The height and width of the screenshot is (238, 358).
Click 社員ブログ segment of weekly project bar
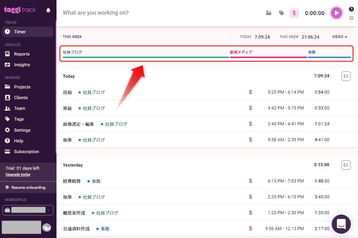[146, 54]
